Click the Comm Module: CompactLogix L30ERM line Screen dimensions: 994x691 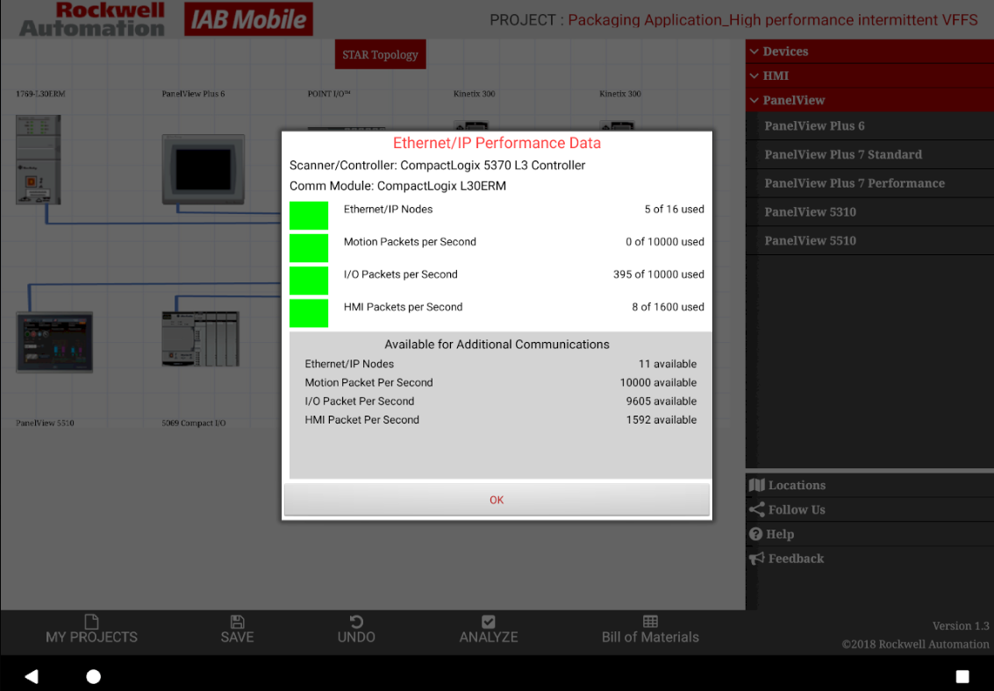397,186
